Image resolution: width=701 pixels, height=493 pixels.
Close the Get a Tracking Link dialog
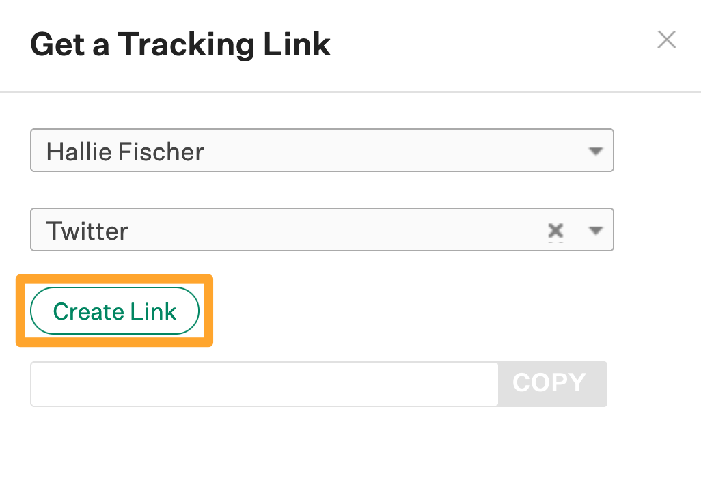coord(666,40)
